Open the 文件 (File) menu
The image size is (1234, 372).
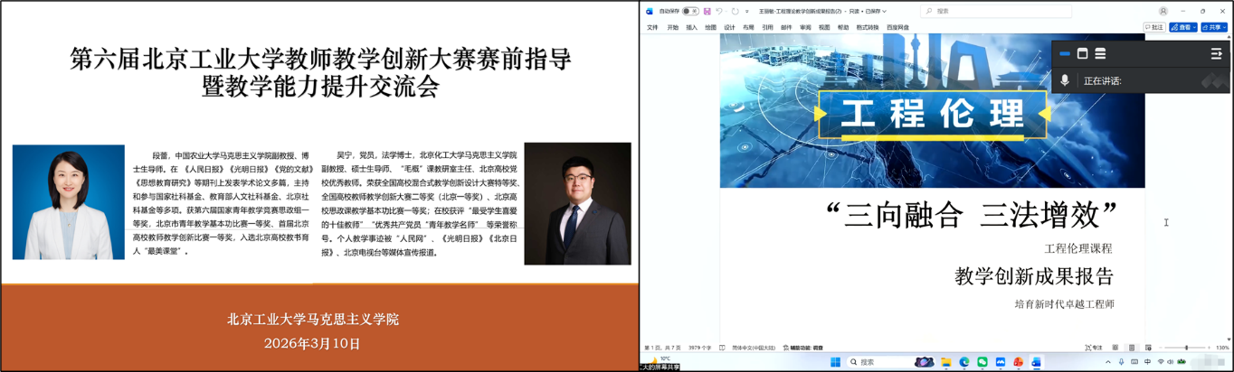pos(652,28)
